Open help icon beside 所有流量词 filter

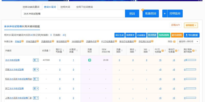pyautogui.click(x=38, y=41)
